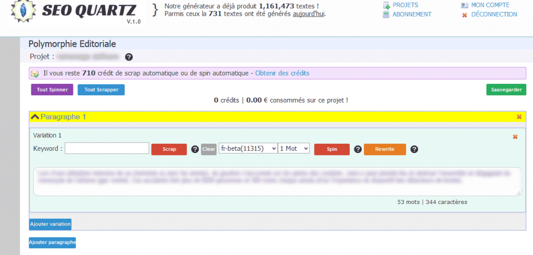
Task: Click the Tout Spinner button
Action: click(x=52, y=90)
